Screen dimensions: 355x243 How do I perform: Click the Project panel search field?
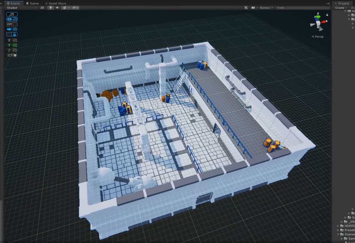click(x=352, y=8)
